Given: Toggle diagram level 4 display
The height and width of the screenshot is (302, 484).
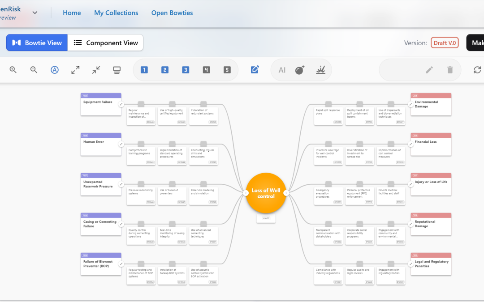Looking at the screenshot, I should [206, 70].
